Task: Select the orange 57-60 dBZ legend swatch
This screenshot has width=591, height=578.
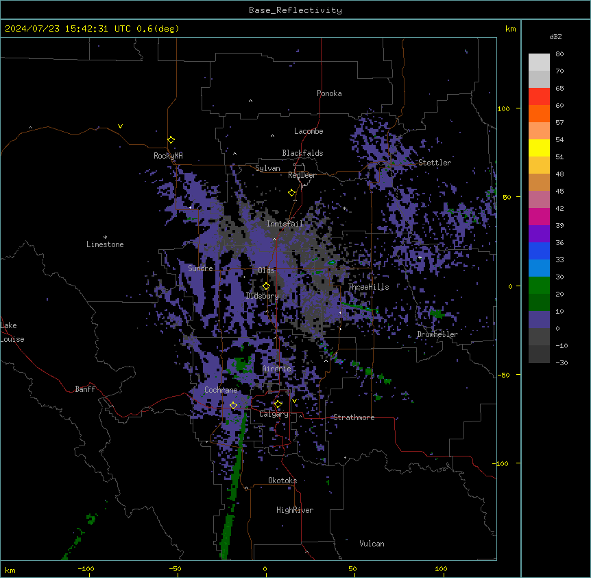Action: pos(539,113)
